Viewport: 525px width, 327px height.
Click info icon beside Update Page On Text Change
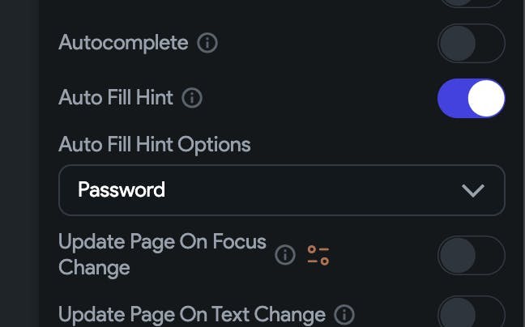tap(344, 314)
